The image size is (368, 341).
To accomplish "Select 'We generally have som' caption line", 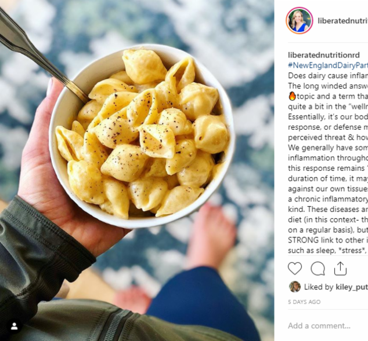I will coord(328,148).
